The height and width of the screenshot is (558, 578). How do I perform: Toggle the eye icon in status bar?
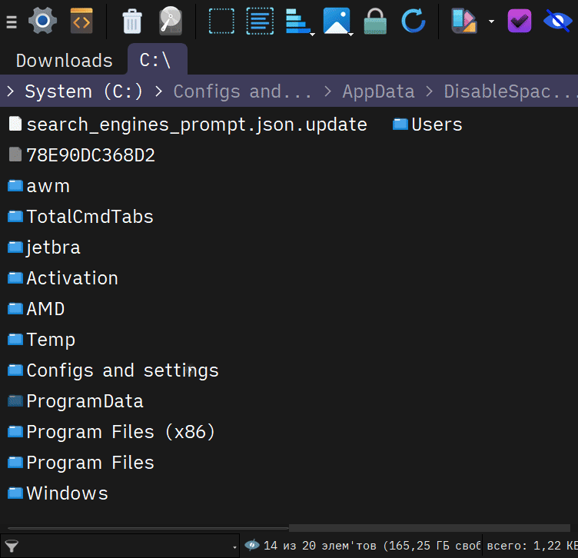251,546
